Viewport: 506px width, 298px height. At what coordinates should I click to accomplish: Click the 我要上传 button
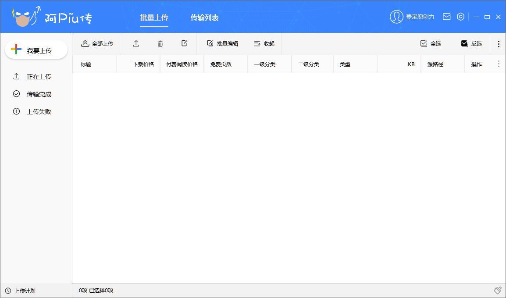pyautogui.click(x=36, y=50)
